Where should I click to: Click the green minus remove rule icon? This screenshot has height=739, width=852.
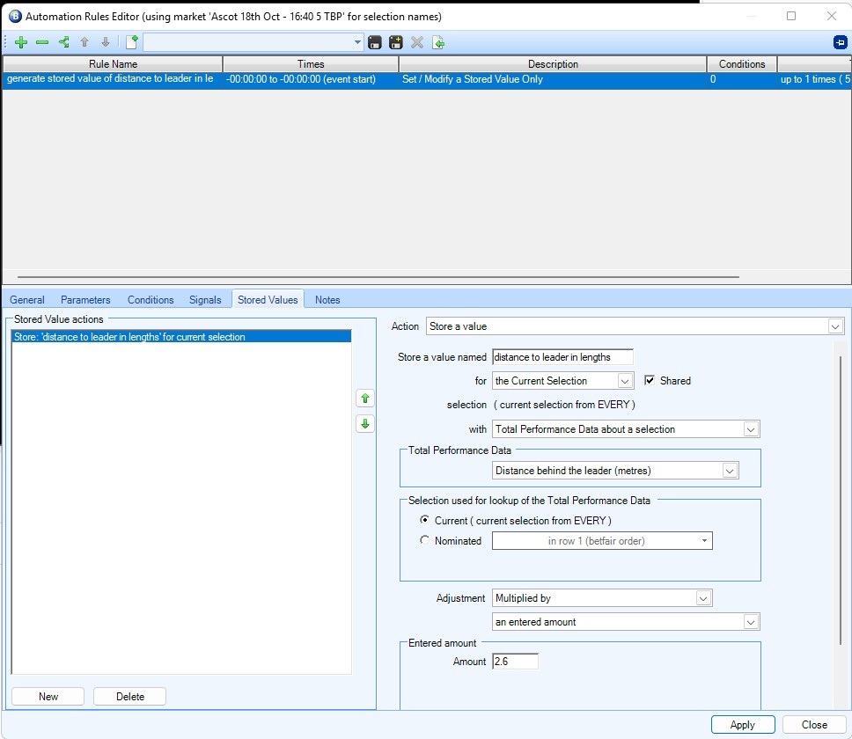[x=42, y=42]
